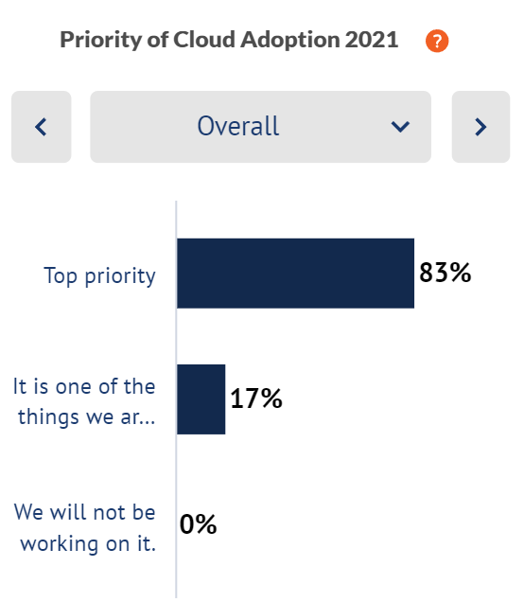
Task: Click the Top priority axis label
Action: coord(99,276)
